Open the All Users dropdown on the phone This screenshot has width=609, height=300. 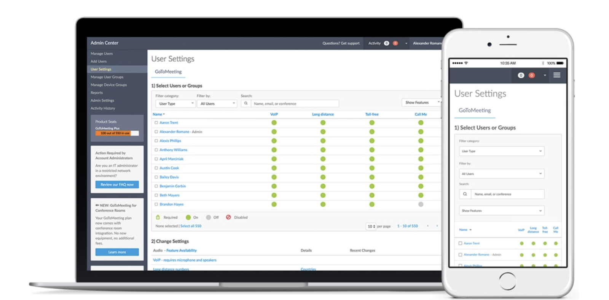coord(502,174)
